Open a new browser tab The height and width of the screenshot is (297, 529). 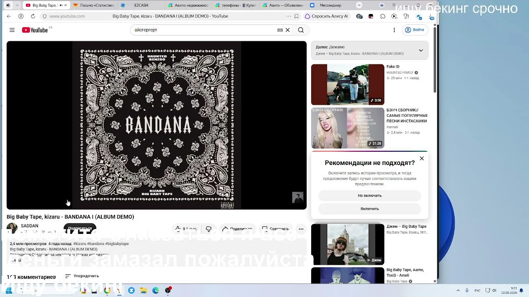pyautogui.click(x=359, y=5)
